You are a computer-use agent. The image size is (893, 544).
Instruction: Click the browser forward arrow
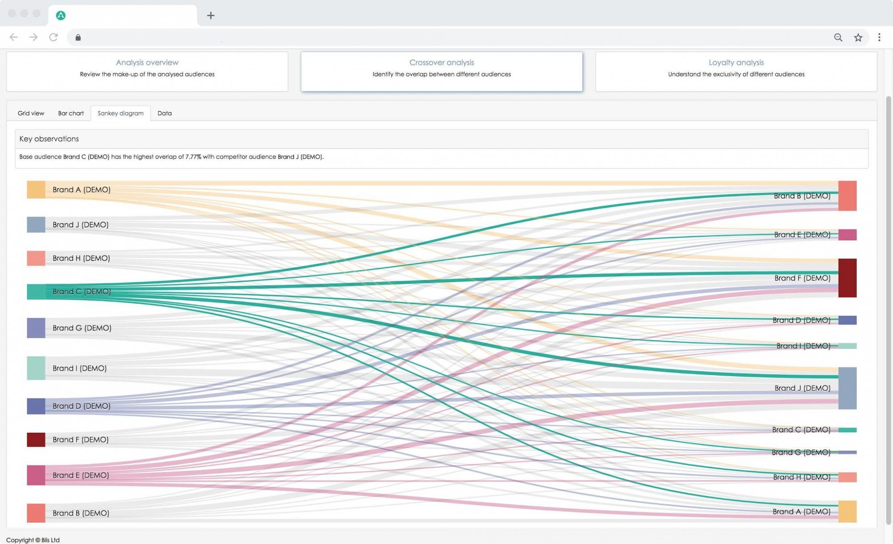(33, 37)
